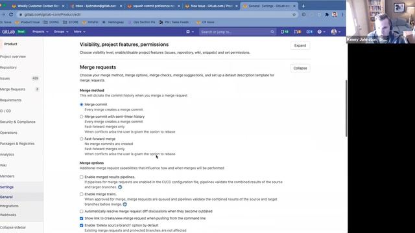Open Issues in sidebar
415x233 pixels.
(5, 78)
